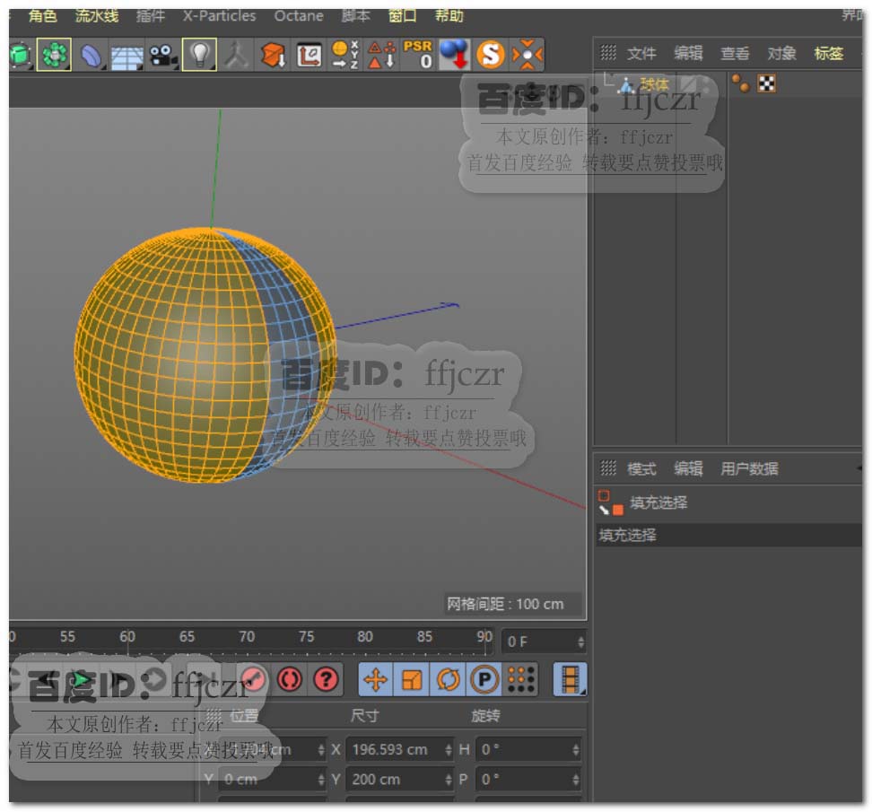Click the rotation H 0° field

pos(528,750)
